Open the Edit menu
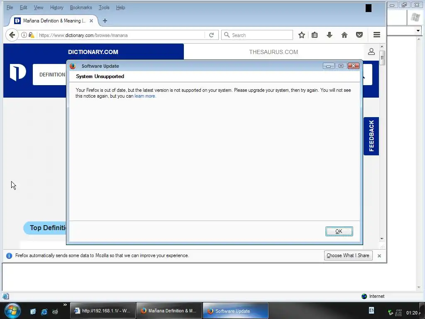 coord(23,7)
